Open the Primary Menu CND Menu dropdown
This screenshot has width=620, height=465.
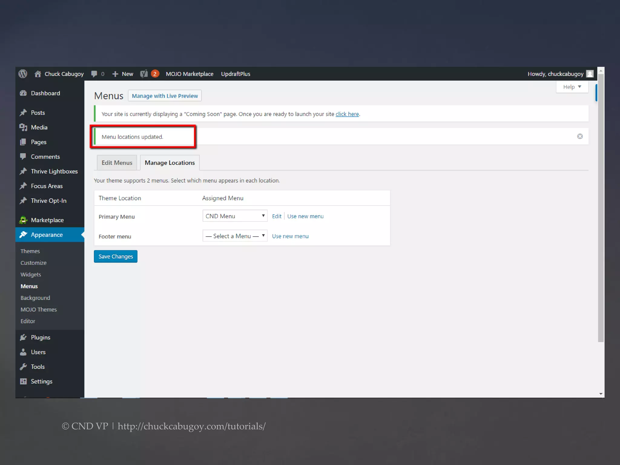pos(235,216)
